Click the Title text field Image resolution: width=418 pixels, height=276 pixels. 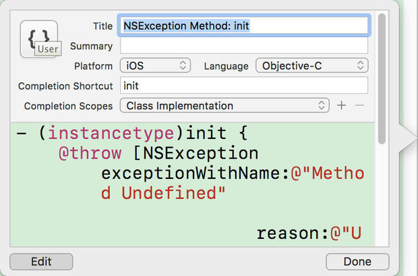(244, 26)
